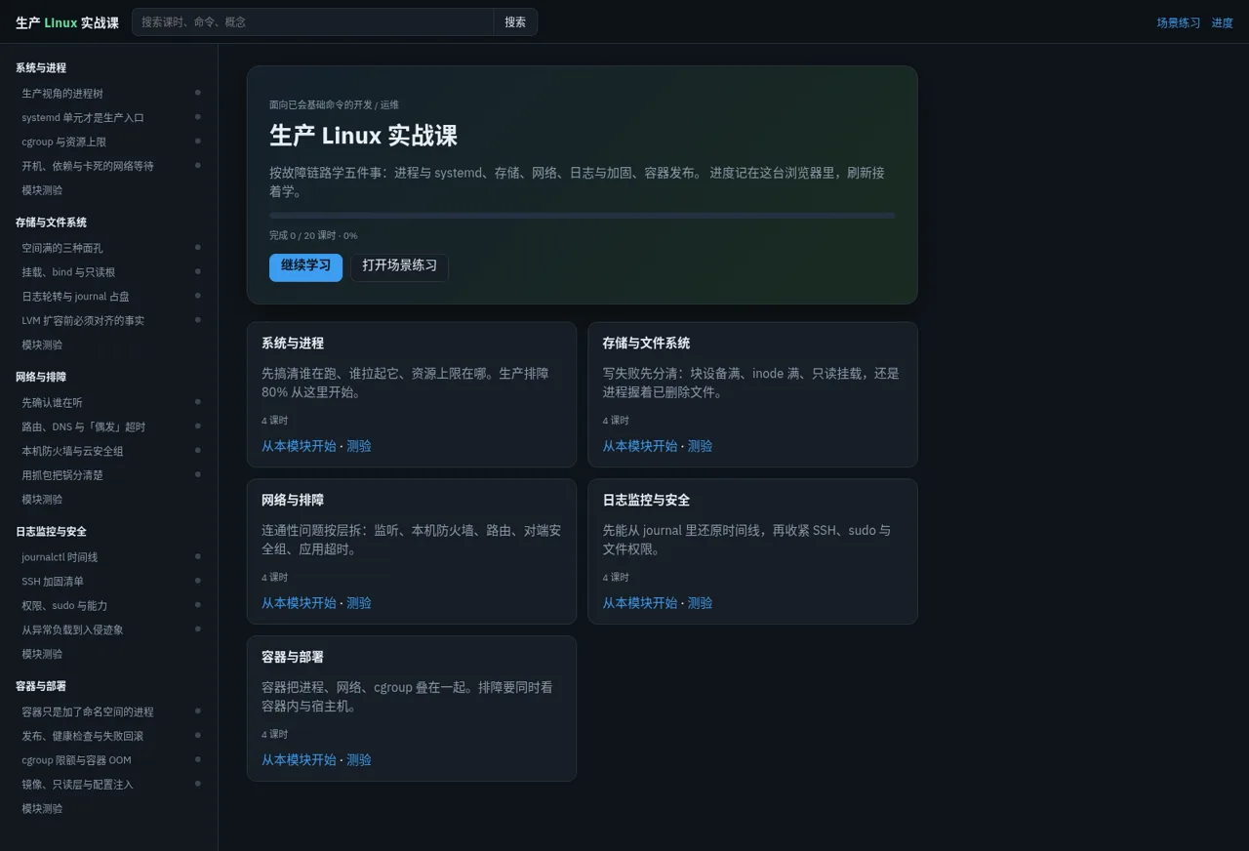Click 测验 link in 系统与进程 card

point(359,446)
